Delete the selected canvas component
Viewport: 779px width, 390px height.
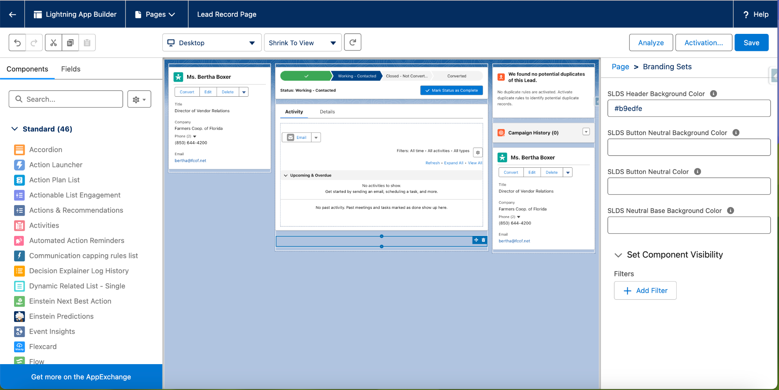click(483, 240)
